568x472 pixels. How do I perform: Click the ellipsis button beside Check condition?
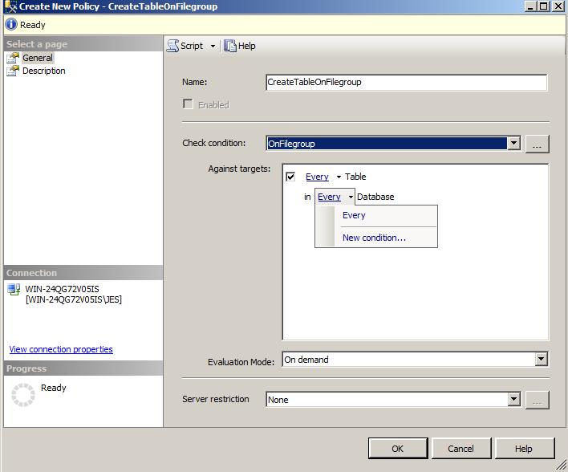(537, 144)
